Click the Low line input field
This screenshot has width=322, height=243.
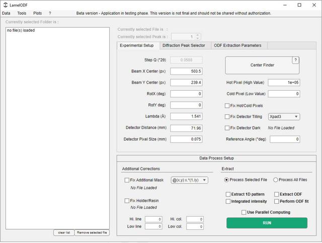click(x=153, y=226)
